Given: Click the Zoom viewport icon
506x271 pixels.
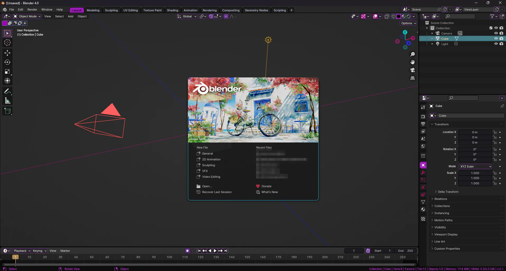Looking at the screenshot, I should (413, 54).
